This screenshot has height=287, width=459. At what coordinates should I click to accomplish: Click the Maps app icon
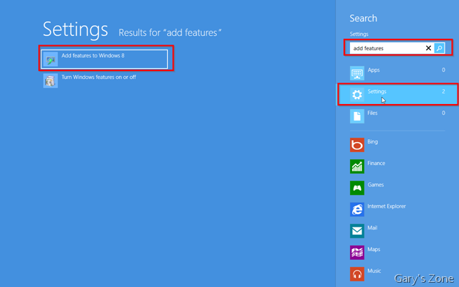pyautogui.click(x=357, y=253)
